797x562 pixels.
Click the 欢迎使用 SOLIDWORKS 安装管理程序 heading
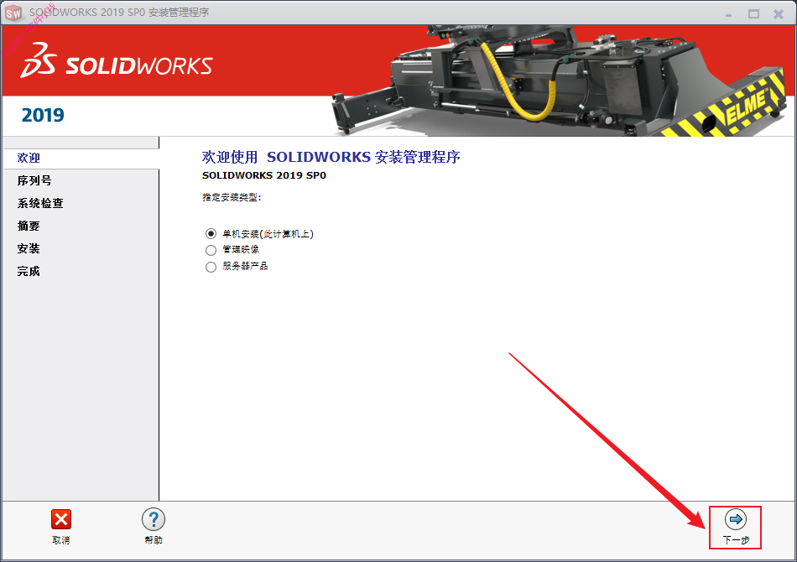tap(331, 157)
